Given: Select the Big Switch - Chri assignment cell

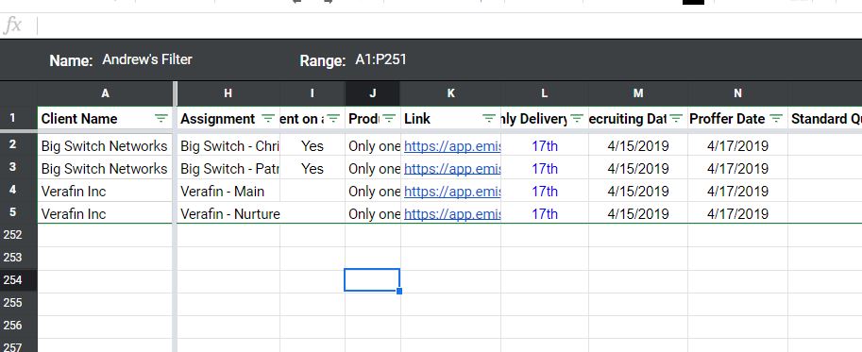Looking at the screenshot, I should [x=228, y=145].
